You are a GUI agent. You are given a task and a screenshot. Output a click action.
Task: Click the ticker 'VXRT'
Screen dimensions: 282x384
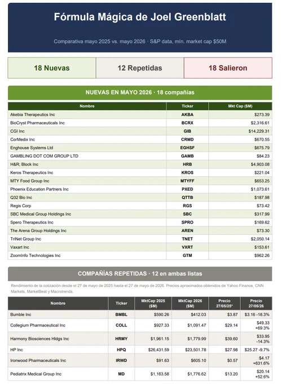click(x=187, y=247)
